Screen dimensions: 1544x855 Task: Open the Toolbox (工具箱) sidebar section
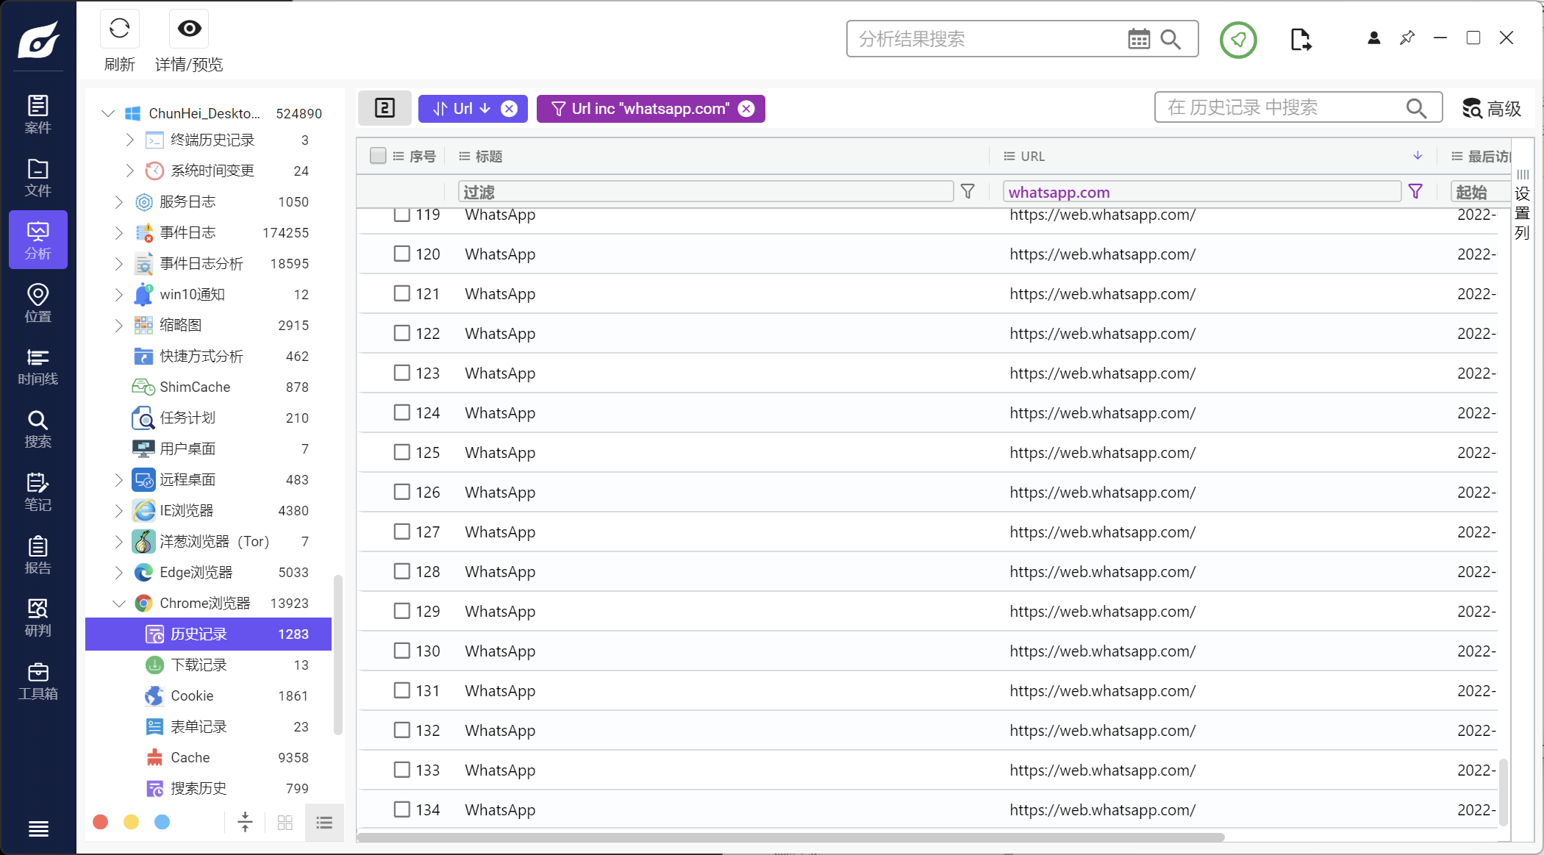(x=38, y=681)
